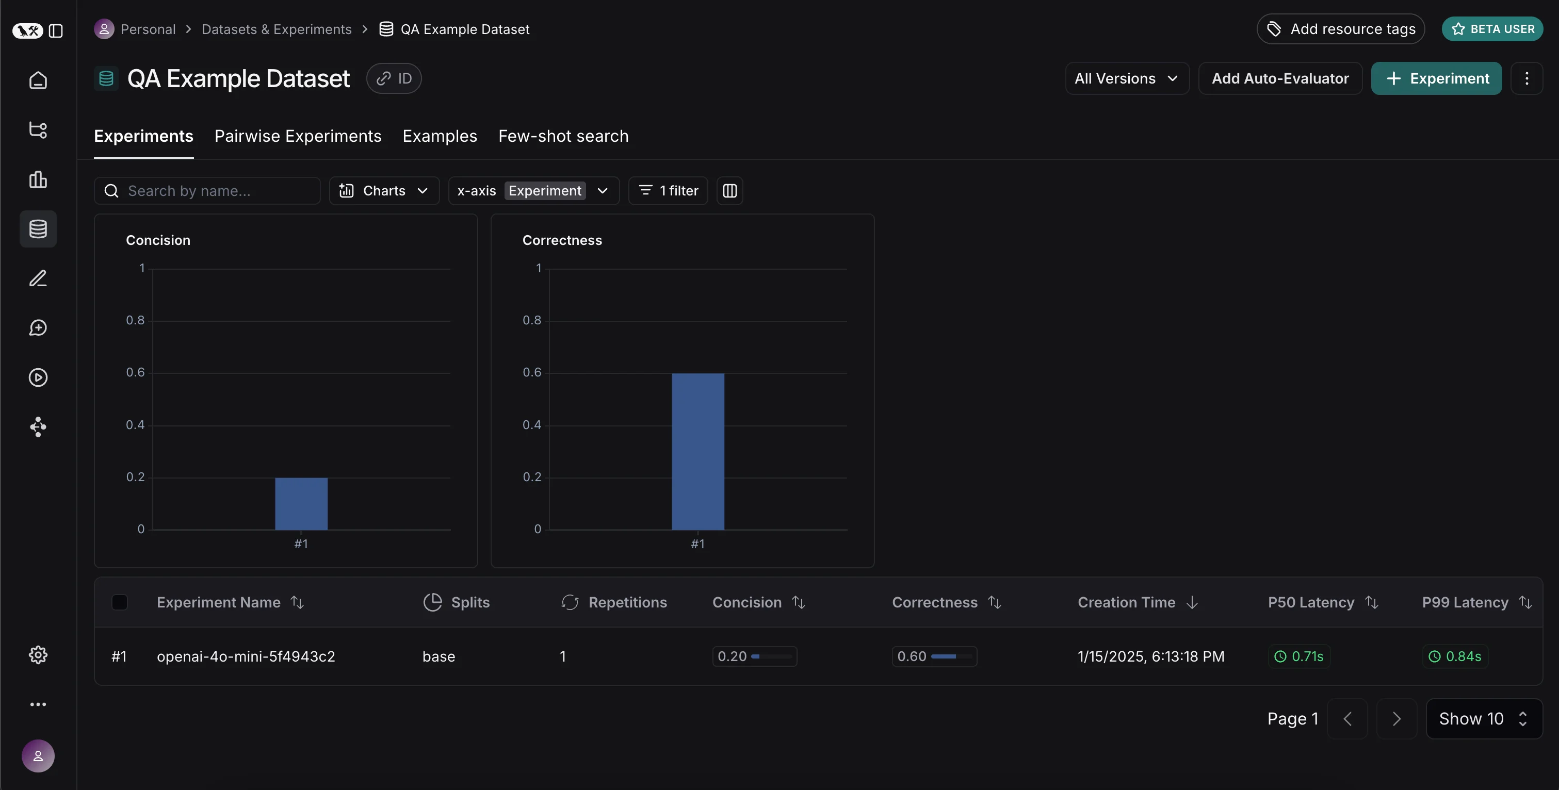Click creation time 1/15/2025, 6:13:18 PM

(1151, 656)
